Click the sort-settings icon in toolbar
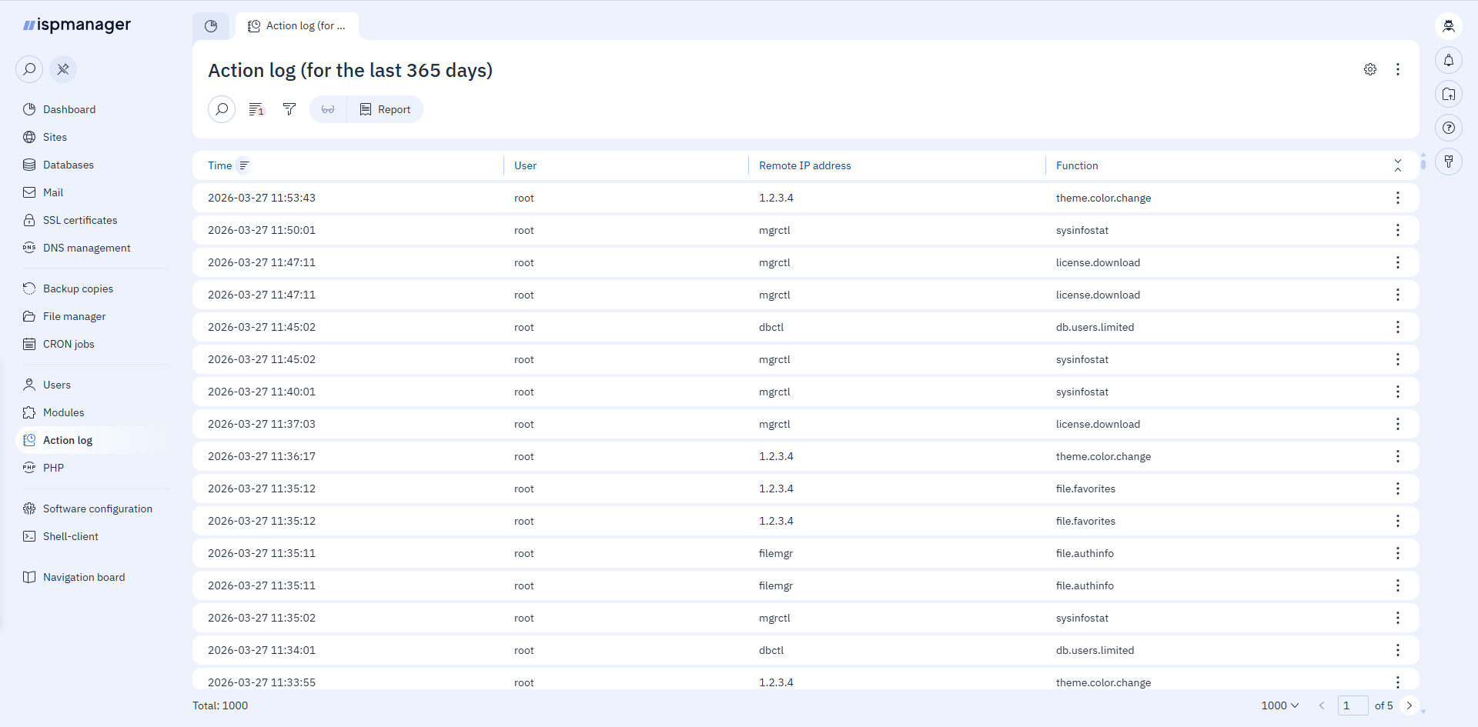The height and width of the screenshot is (727, 1478). (256, 109)
